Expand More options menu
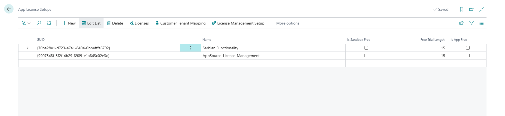Viewport: 505px width, 116px height. pyautogui.click(x=288, y=23)
